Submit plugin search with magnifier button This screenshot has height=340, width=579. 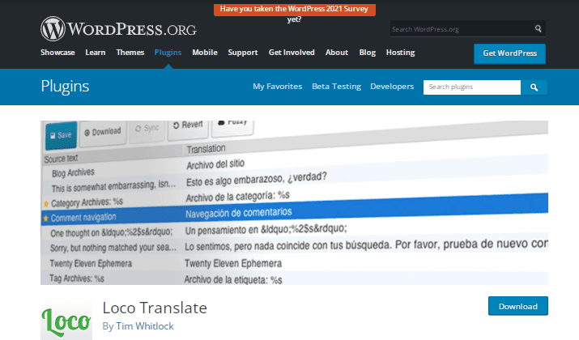pos(534,87)
